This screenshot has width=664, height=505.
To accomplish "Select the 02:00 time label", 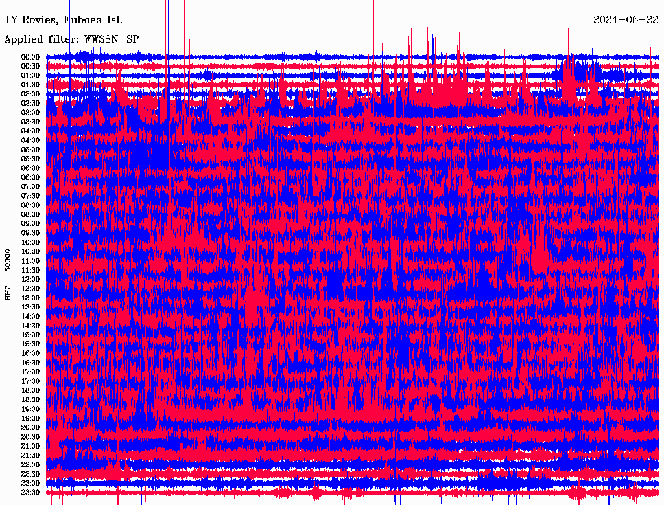I will coord(30,94).
